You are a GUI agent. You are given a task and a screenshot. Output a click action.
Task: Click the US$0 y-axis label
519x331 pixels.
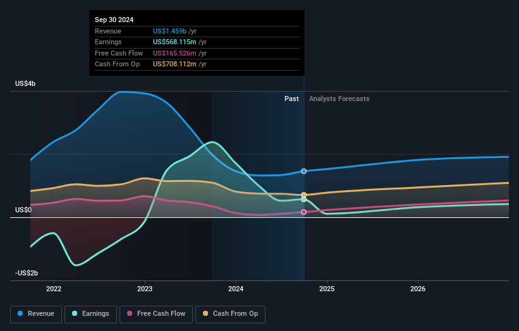pyautogui.click(x=23, y=210)
